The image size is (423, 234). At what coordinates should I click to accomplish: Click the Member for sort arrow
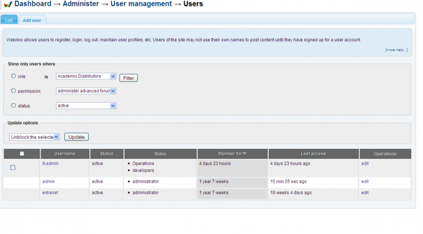[x=245, y=154]
